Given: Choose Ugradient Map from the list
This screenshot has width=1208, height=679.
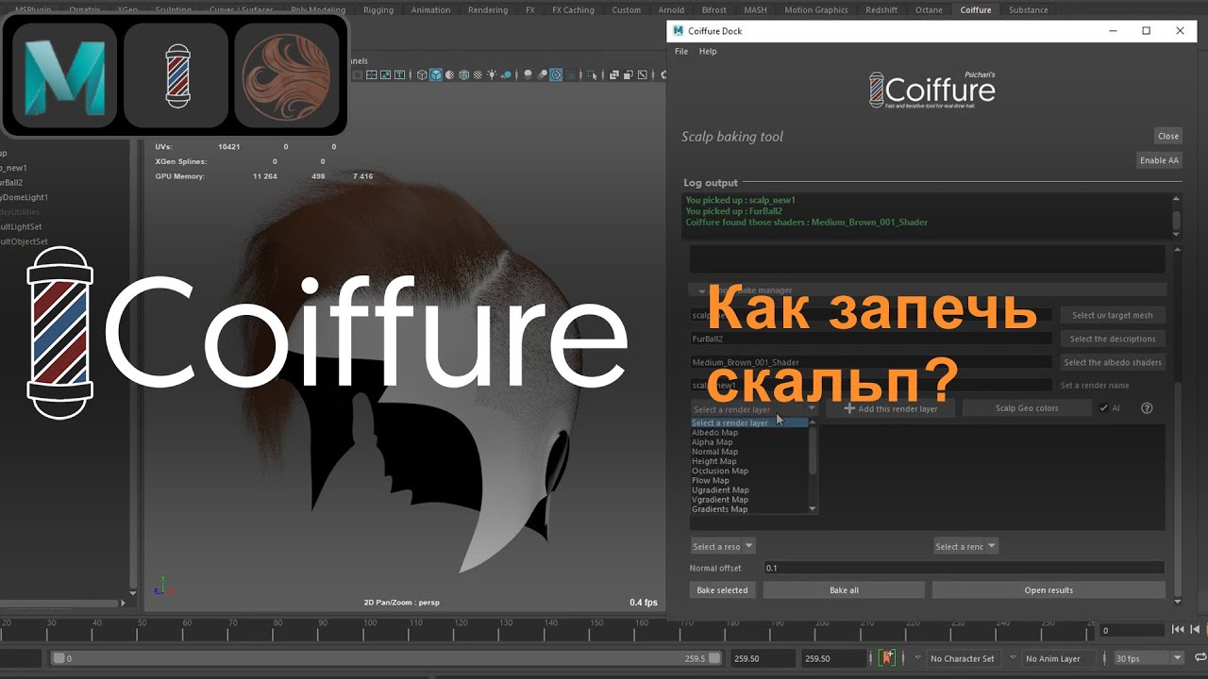Looking at the screenshot, I should (721, 490).
